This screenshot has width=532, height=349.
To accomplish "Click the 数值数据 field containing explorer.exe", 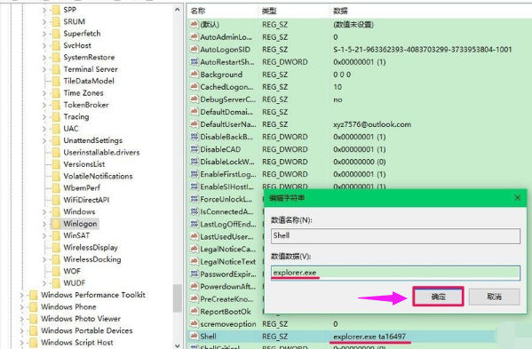I will click(395, 273).
